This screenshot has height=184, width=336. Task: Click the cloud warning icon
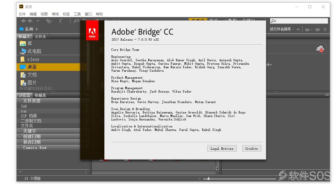click(x=320, y=49)
